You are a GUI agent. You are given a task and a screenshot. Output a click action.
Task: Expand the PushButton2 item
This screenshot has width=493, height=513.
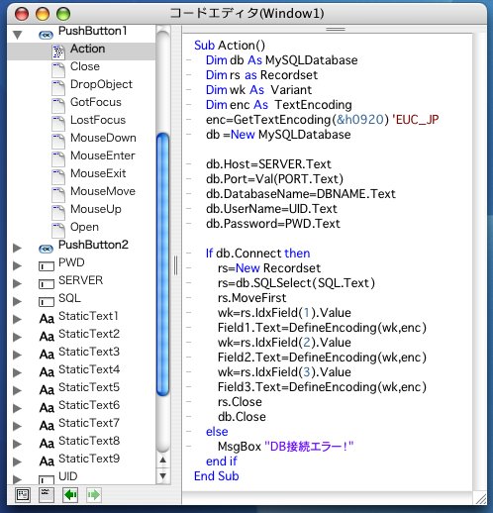[x=17, y=249]
